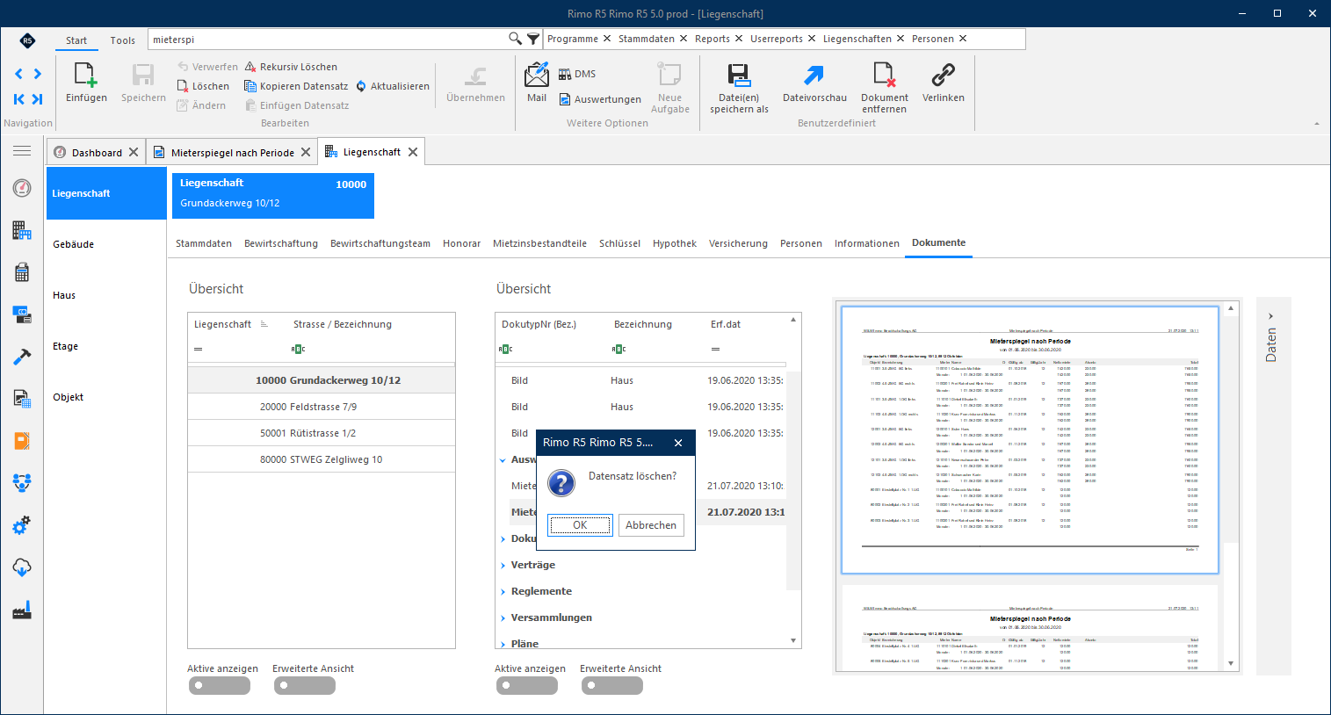Select row 20000 Feldstrasse 7/9
The width and height of the screenshot is (1331, 715).
coord(322,407)
